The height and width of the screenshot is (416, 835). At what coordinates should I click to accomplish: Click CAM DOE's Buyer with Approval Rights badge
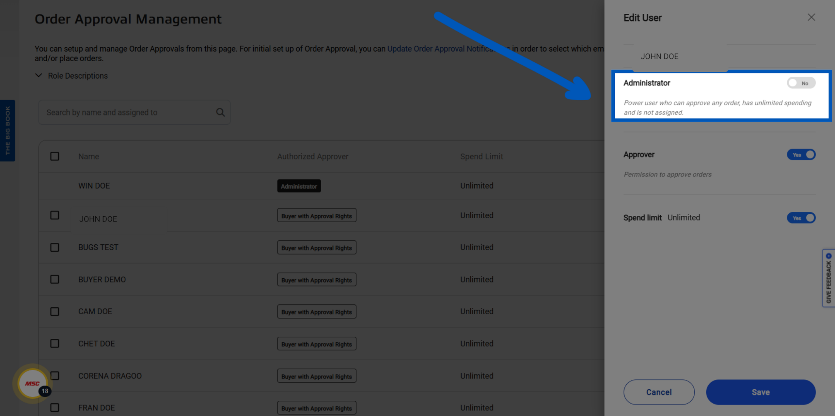point(317,311)
